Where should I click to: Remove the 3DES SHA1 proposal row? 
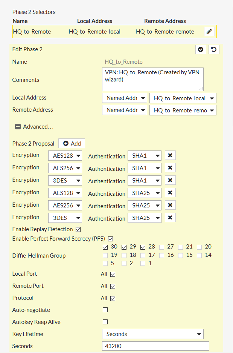pyautogui.click(x=170, y=180)
